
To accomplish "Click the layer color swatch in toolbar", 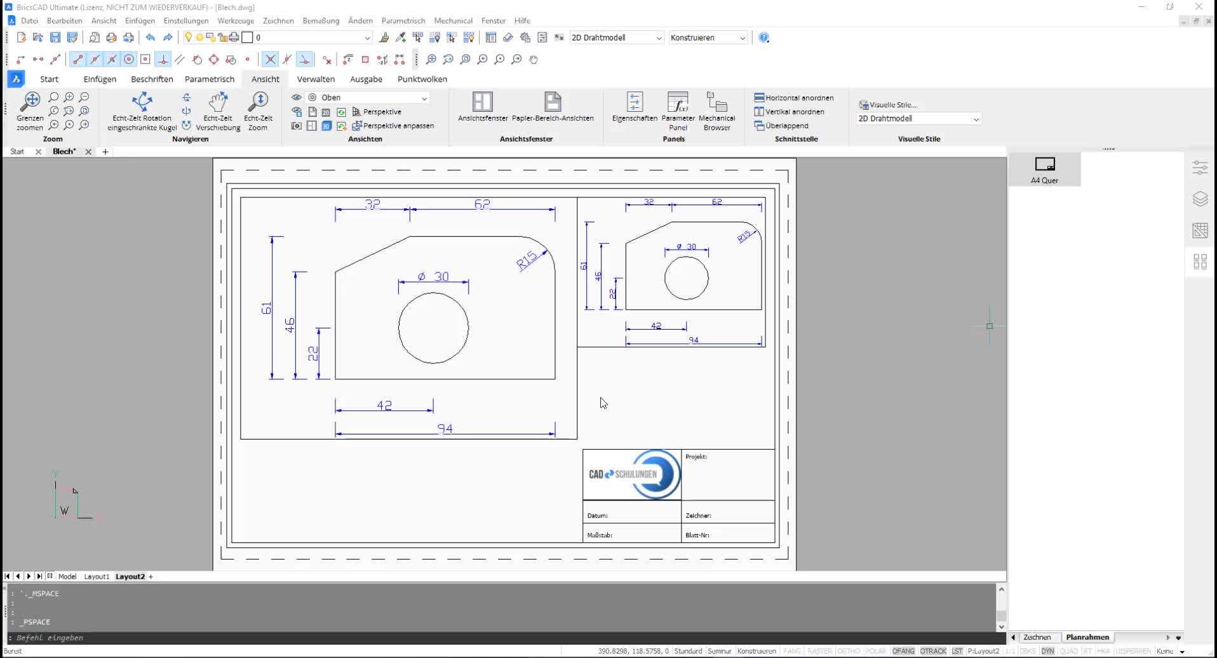I will [x=248, y=37].
